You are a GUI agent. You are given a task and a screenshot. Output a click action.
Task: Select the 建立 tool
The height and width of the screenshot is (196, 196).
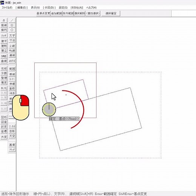coord(4,51)
